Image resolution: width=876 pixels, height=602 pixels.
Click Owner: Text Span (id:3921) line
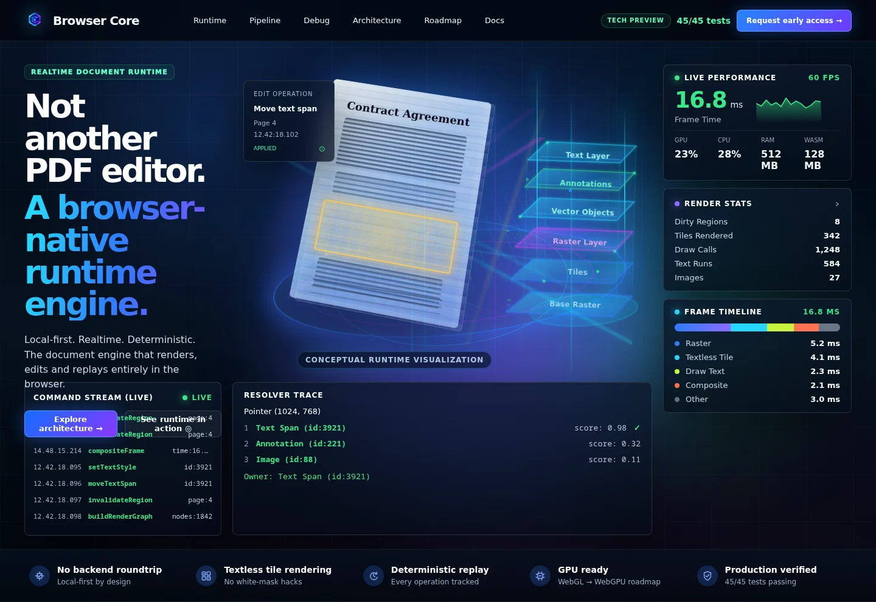307,477
